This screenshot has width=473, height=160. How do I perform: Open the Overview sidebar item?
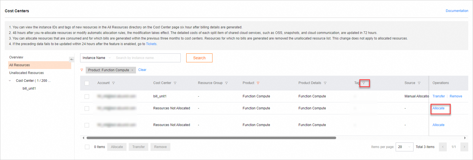(x=16, y=57)
